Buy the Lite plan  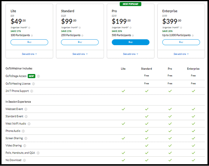[29, 42]
